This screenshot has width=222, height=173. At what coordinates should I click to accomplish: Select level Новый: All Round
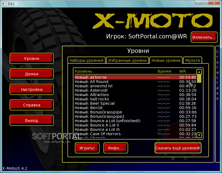coord(135,82)
